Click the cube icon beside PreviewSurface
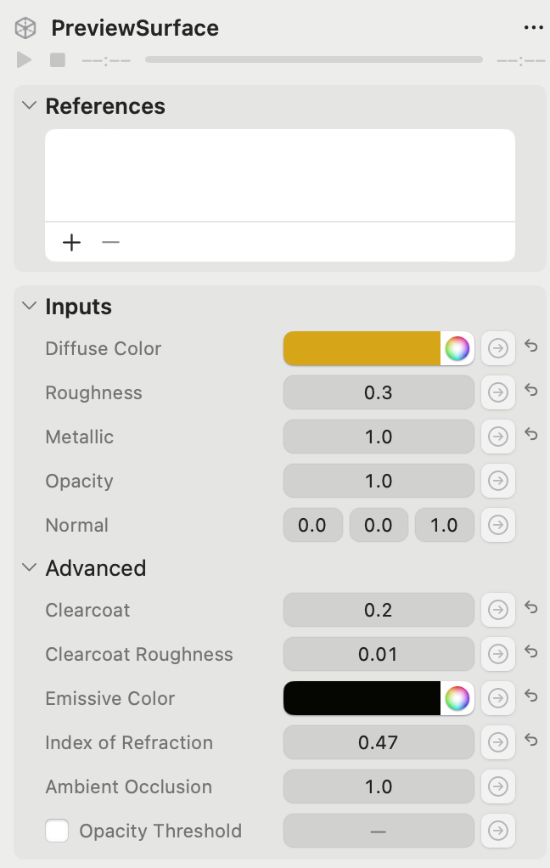Screen dimensions: 550x868 tap(25, 26)
